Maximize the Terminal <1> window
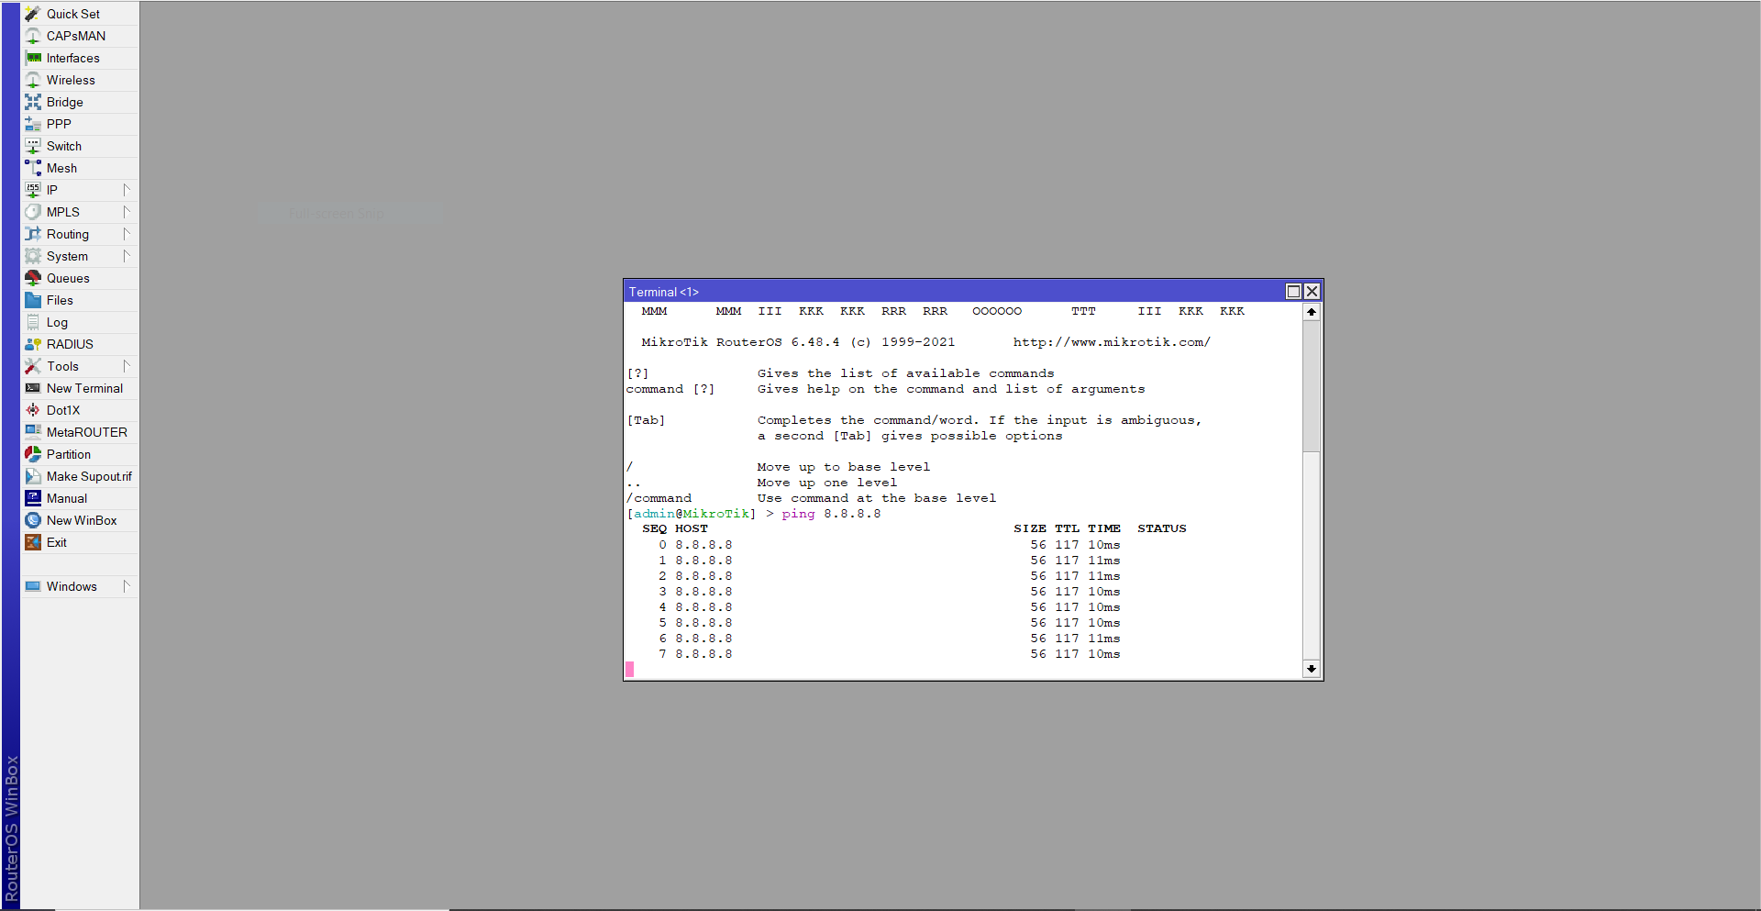Image resolution: width=1761 pixels, height=911 pixels. point(1293,291)
